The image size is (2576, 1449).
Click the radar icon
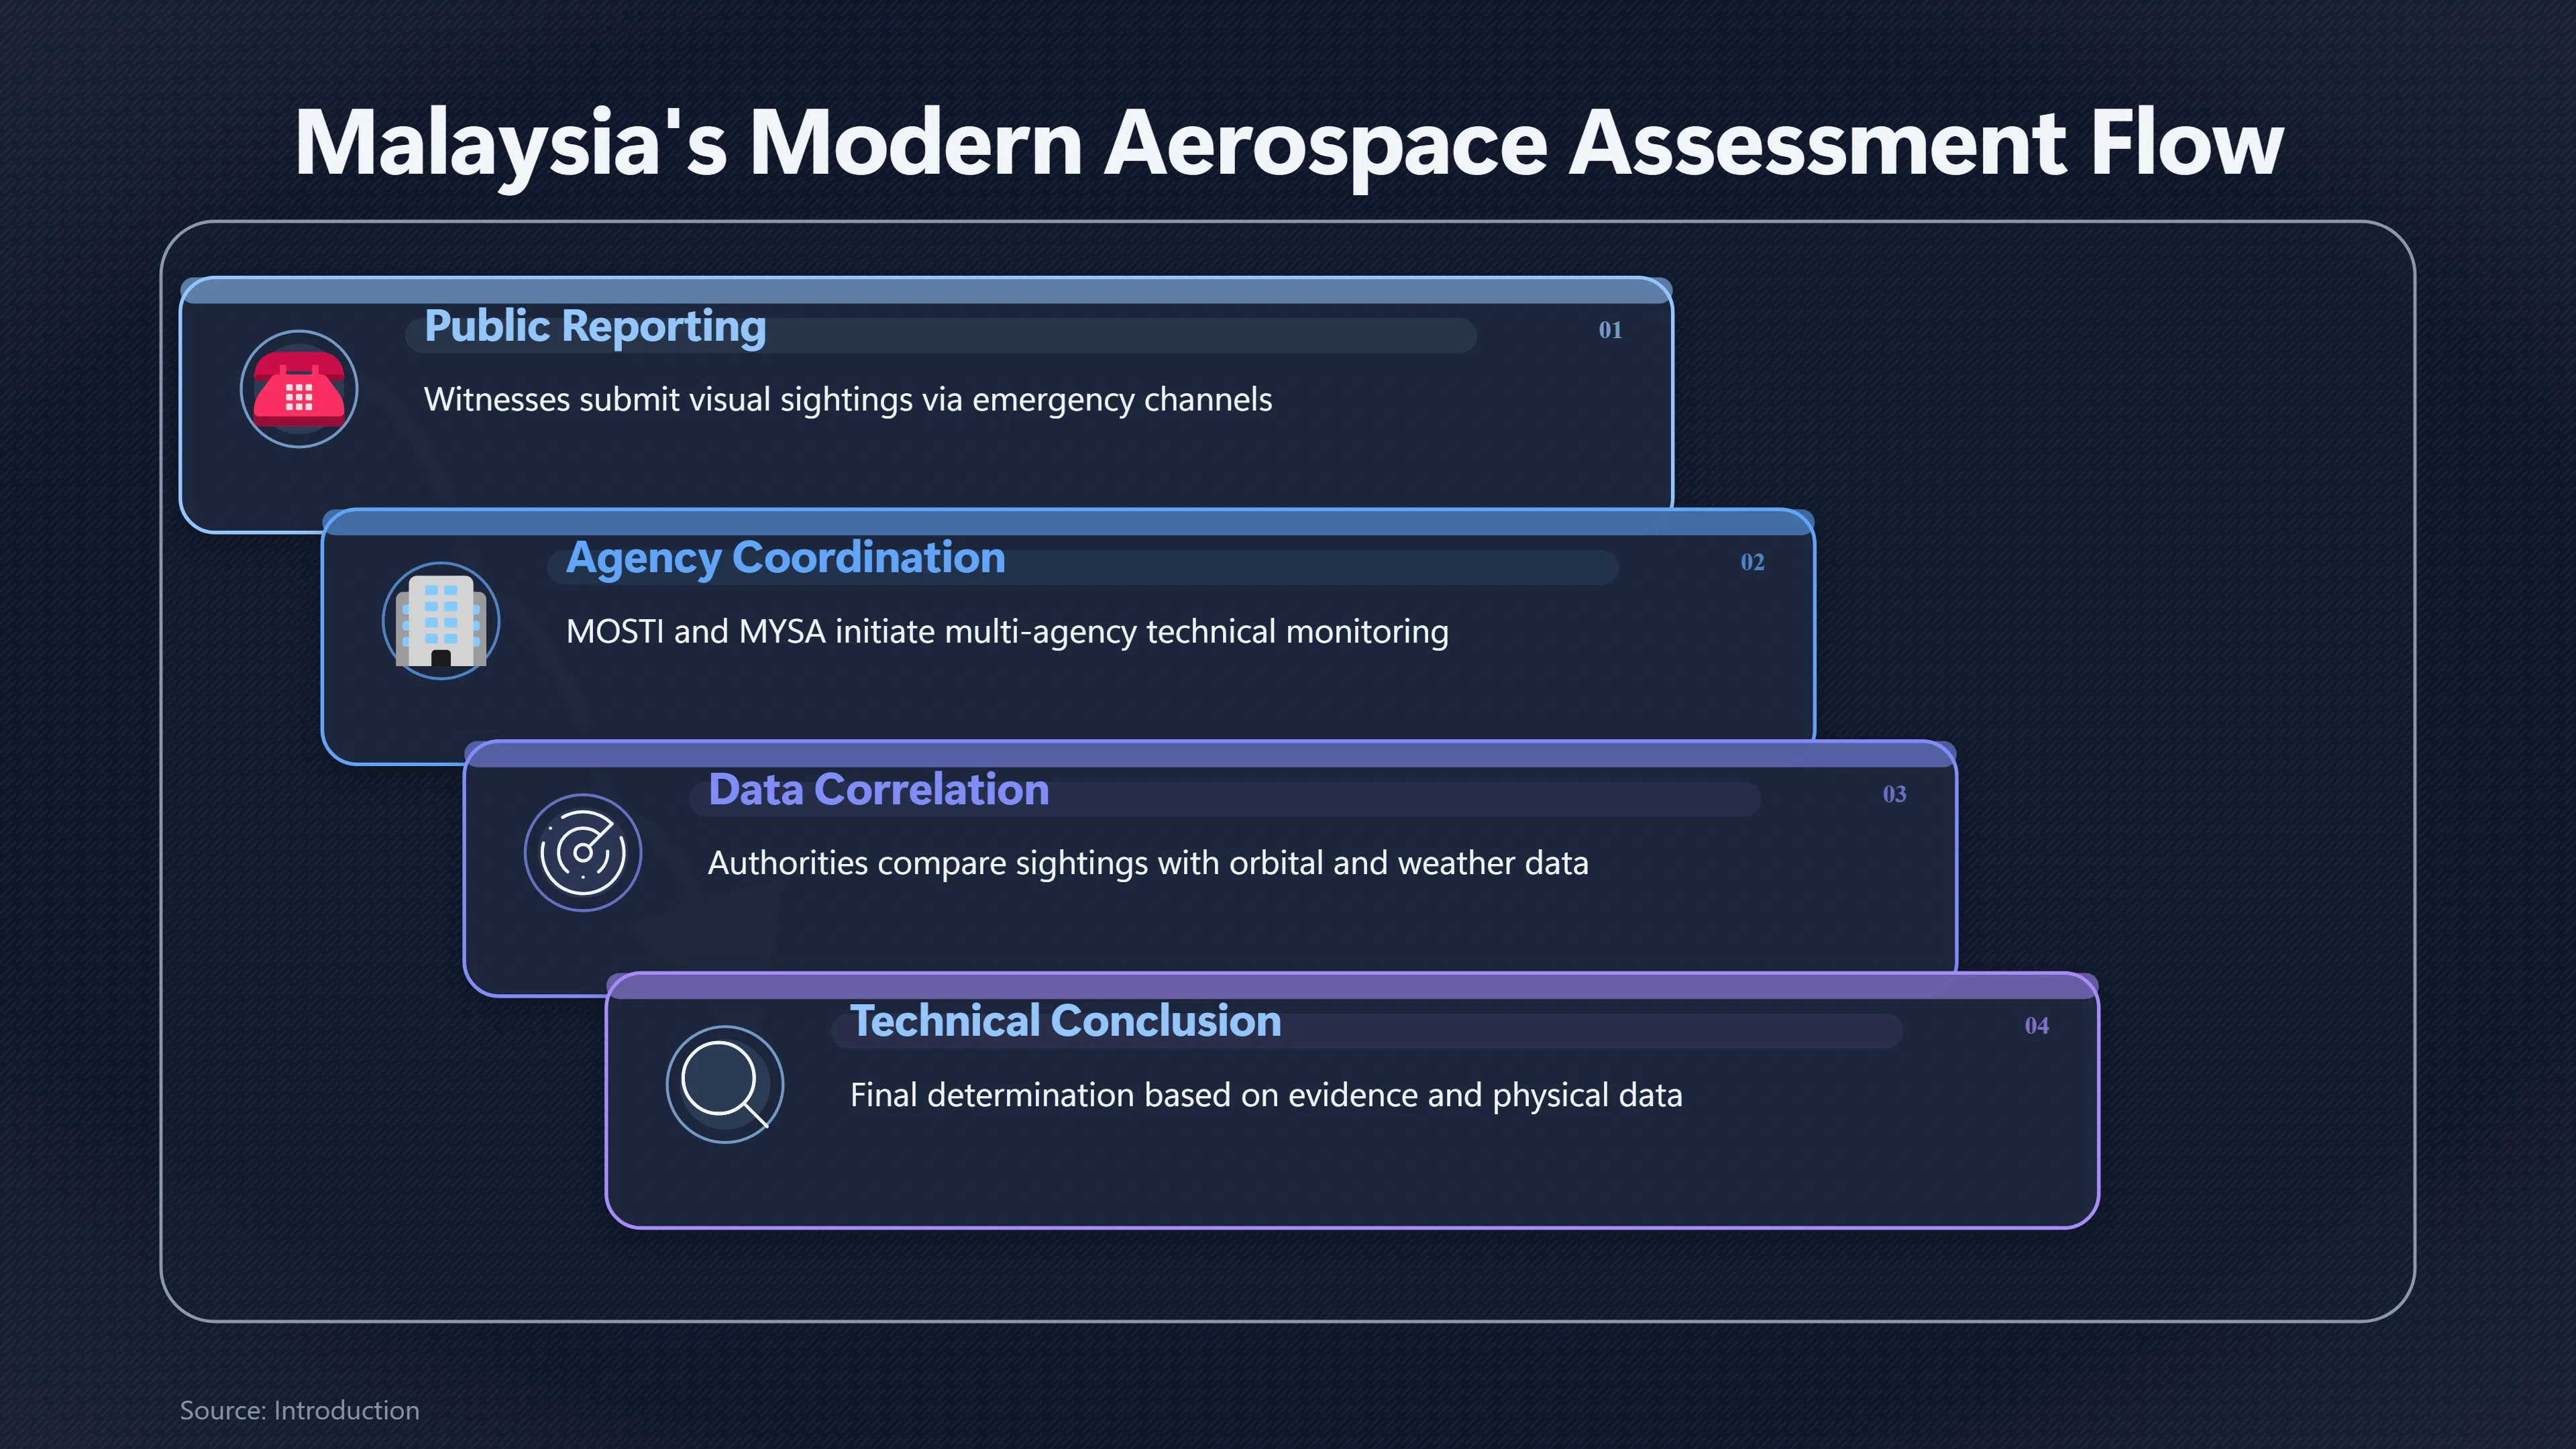(583, 853)
